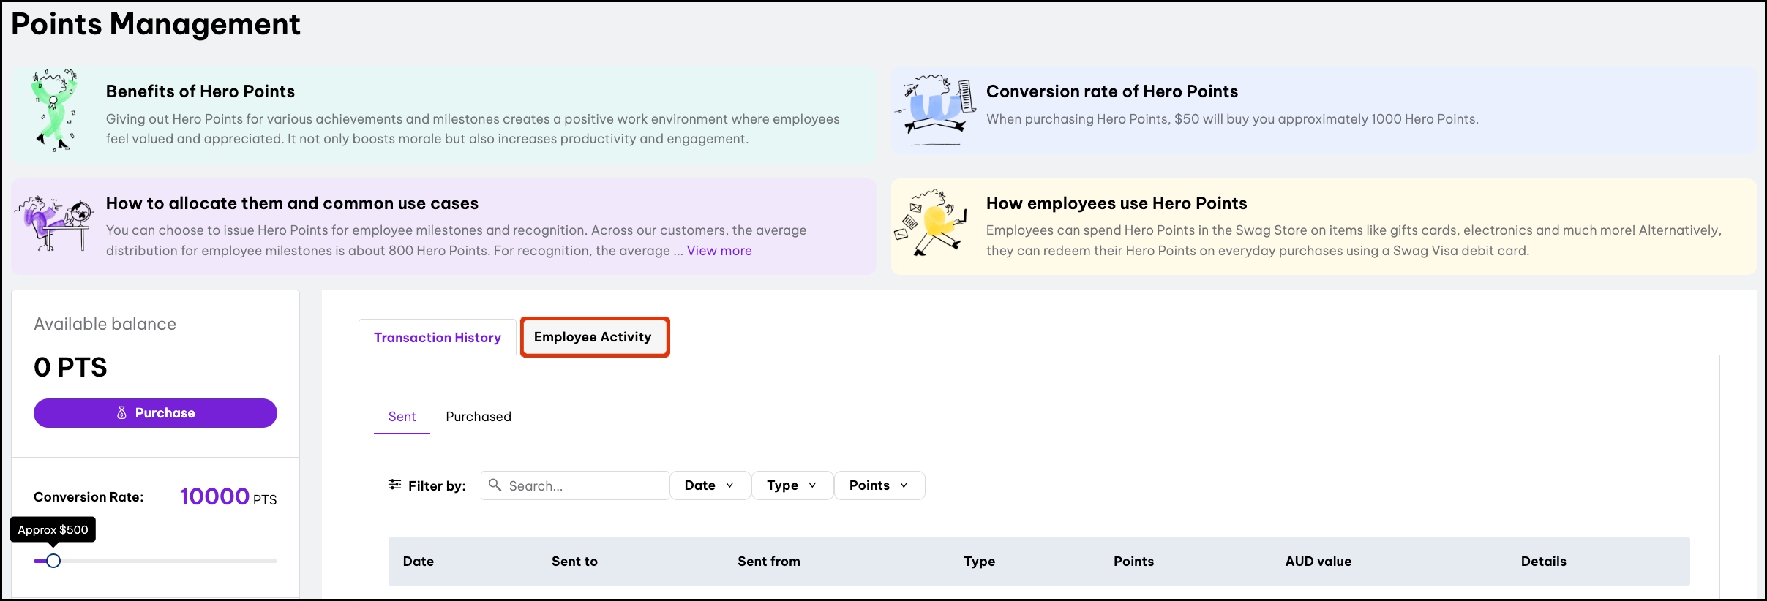Select the Transaction History tab
1767x601 pixels.
tap(438, 338)
